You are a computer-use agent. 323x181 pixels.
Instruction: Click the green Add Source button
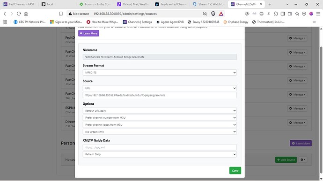coord(286,159)
